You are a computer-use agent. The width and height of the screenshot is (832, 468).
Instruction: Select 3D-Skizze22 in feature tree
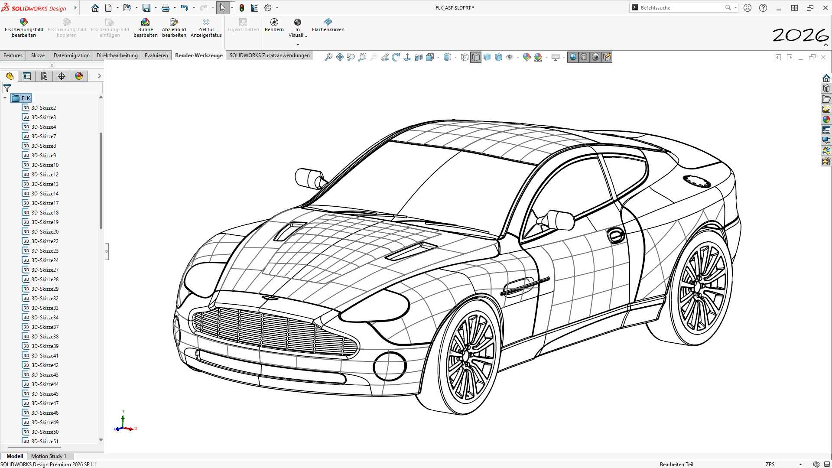pyautogui.click(x=45, y=241)
